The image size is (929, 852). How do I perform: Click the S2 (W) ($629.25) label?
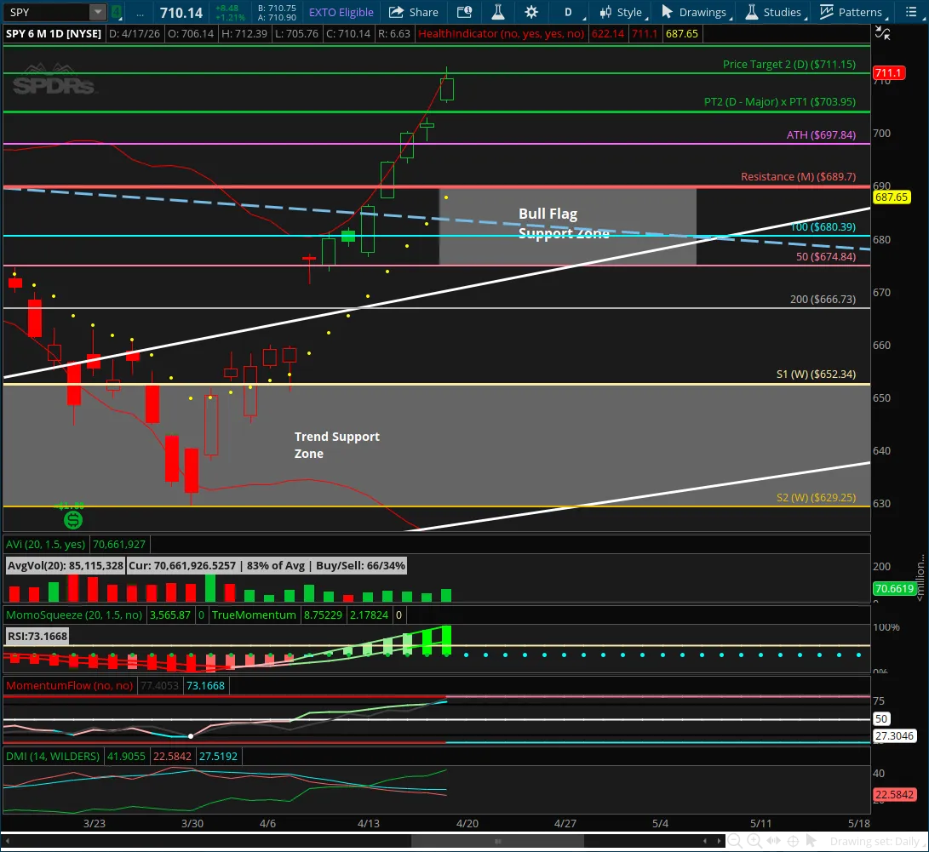click(x=816, y=497)
